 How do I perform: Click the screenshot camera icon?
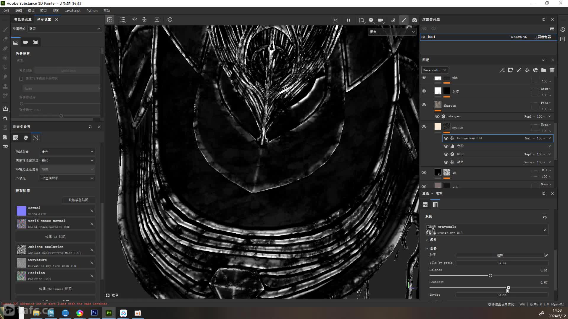(414, 20)
